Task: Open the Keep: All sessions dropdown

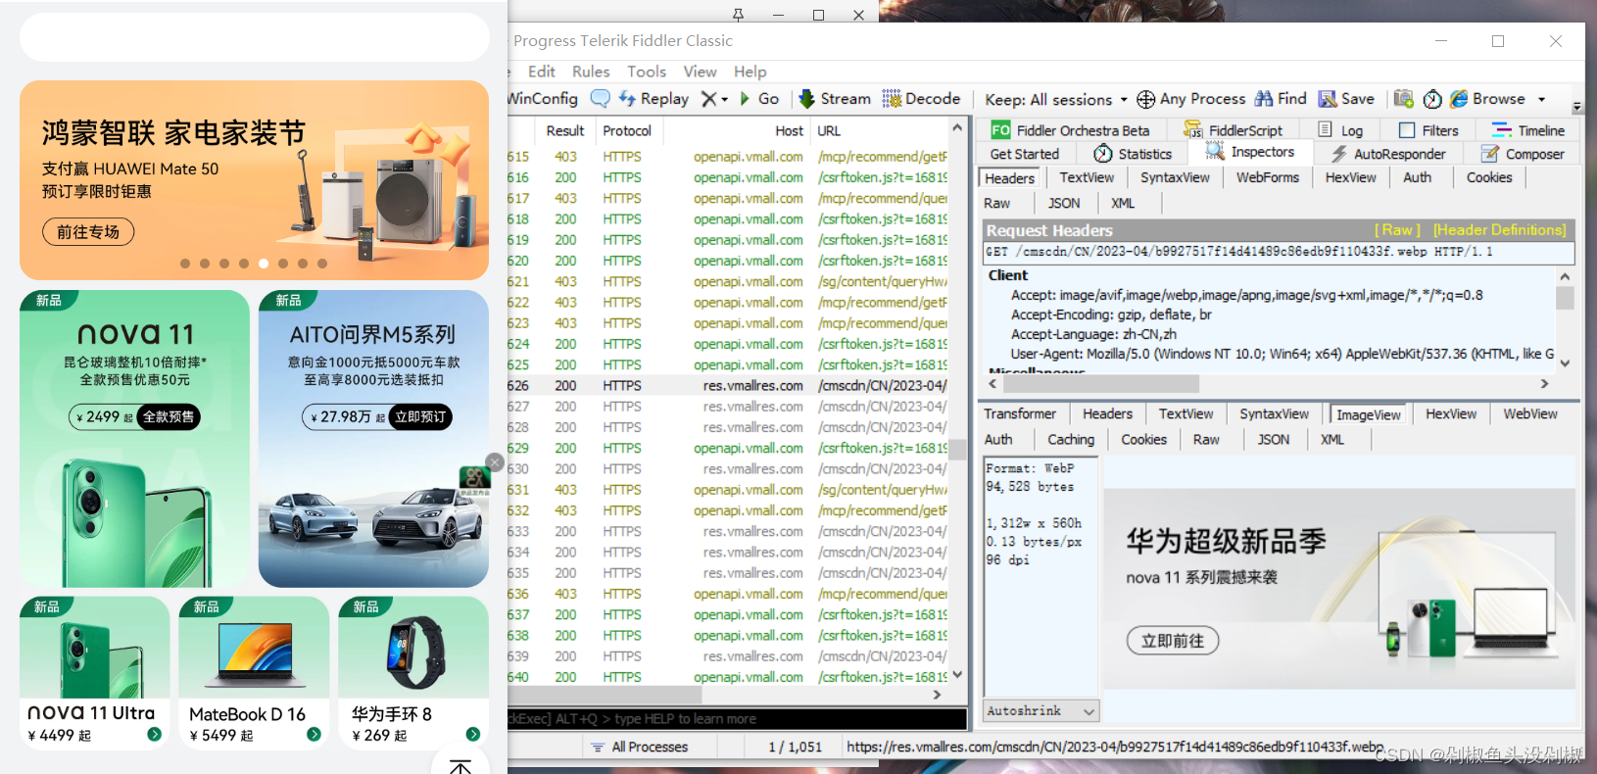Action: coord(1055,99)
